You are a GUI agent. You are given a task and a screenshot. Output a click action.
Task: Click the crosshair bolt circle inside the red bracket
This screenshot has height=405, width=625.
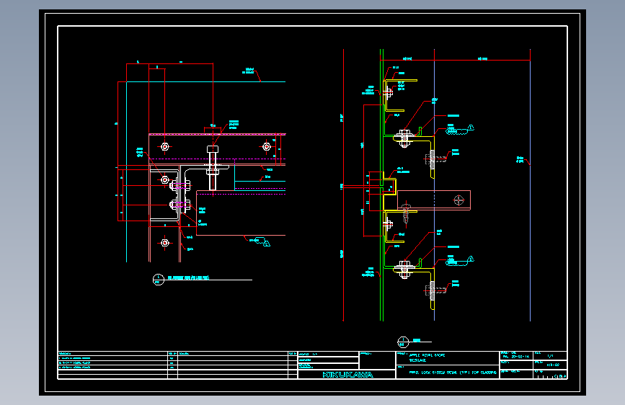(458, 200)
